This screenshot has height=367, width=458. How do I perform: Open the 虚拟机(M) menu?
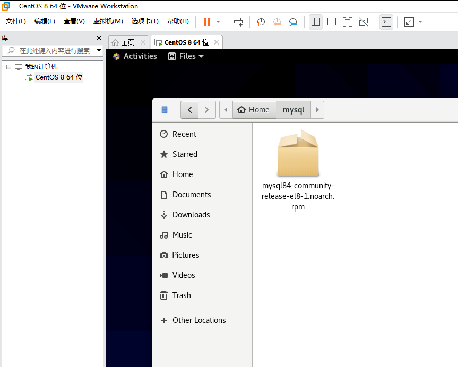[x=108, y=21]
